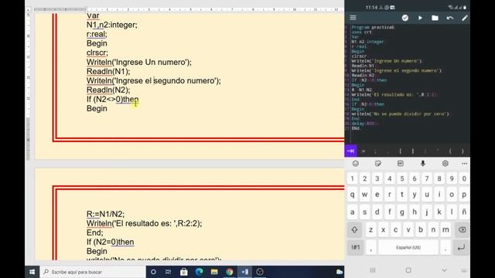495x278 pixels.
Task: Open the keyboard switcher icon in the navigation bar
Action: [x=464, y=270]
